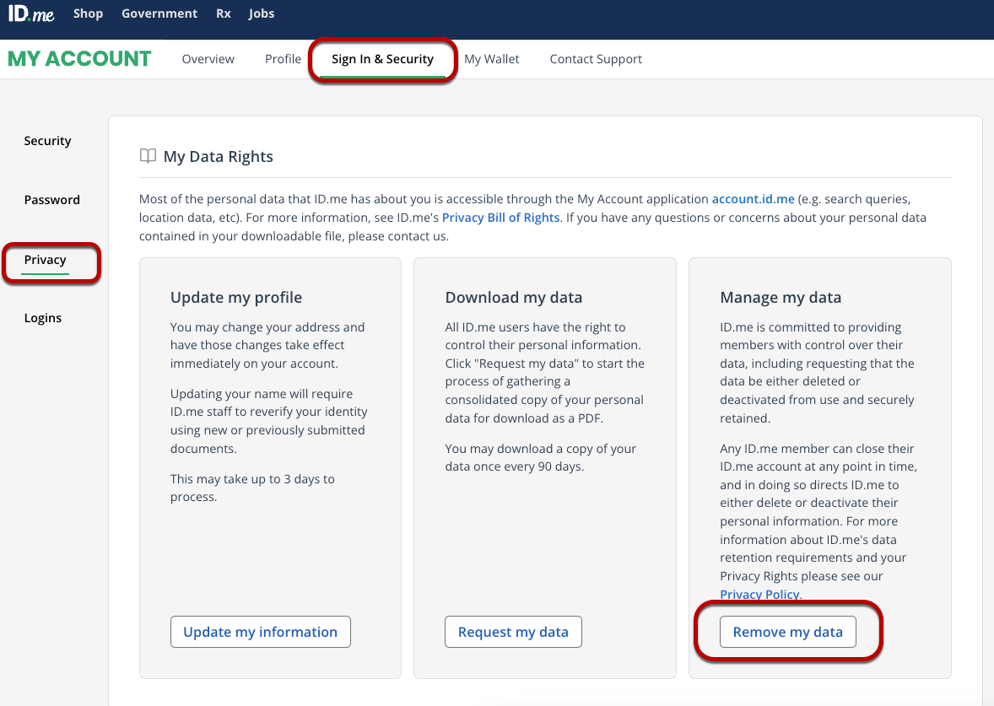Switch to Sign In & Security tab

pos(382,59)
